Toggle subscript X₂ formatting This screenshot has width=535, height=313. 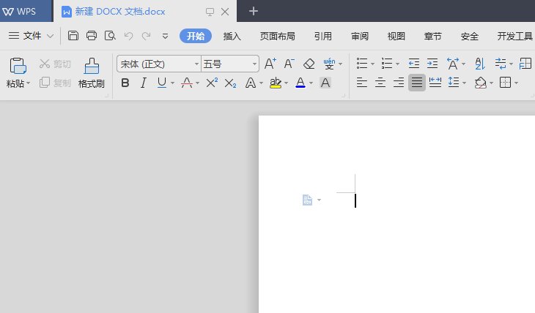point(230,83)
